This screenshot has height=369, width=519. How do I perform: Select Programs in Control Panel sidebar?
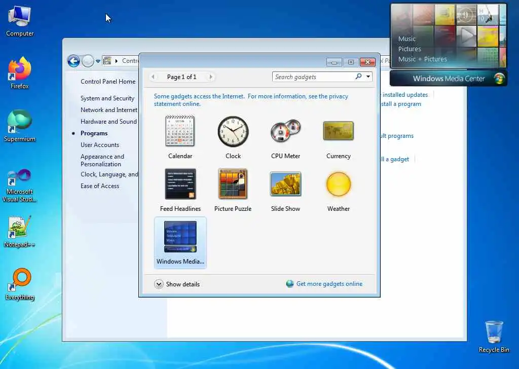94,133
